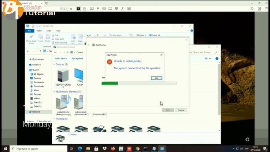Click Cancel in the Add Printer wizard
The image size is (270, 152).
181,110
